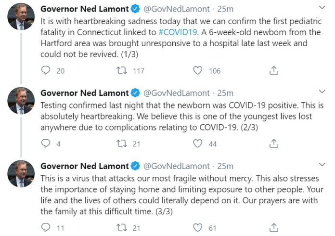Like the third tweet with 61 likes

tap(197, 227)
